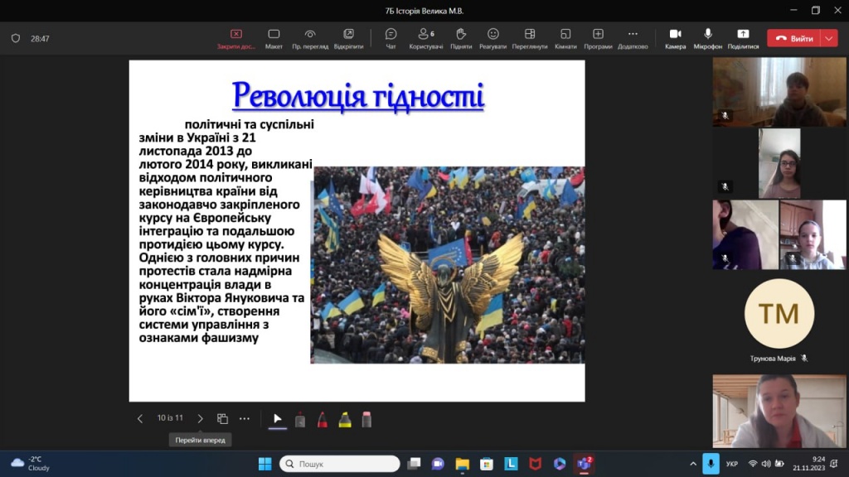Open reactions (Реагувати) menu

click(492, 38)
